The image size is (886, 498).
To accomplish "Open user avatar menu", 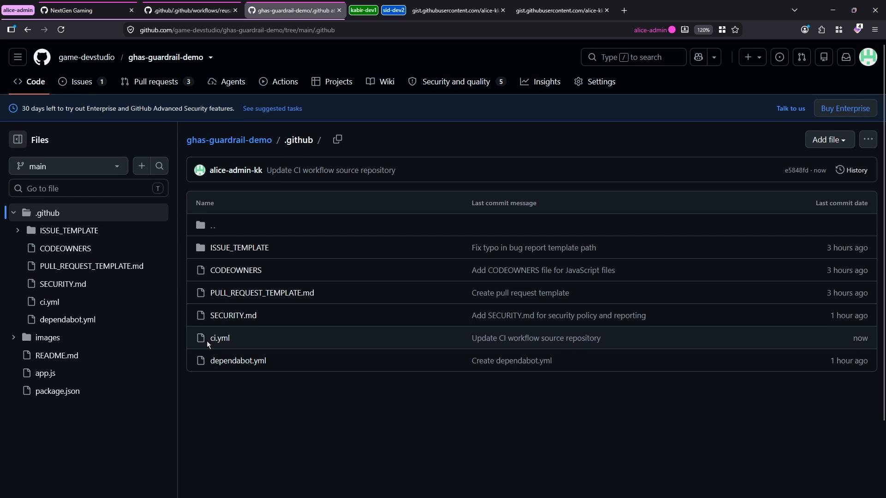I will click(868, 57).
